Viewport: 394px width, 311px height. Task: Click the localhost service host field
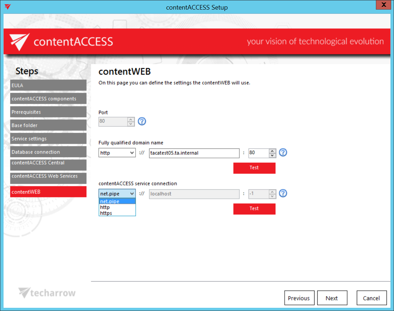tap(194, 194)
